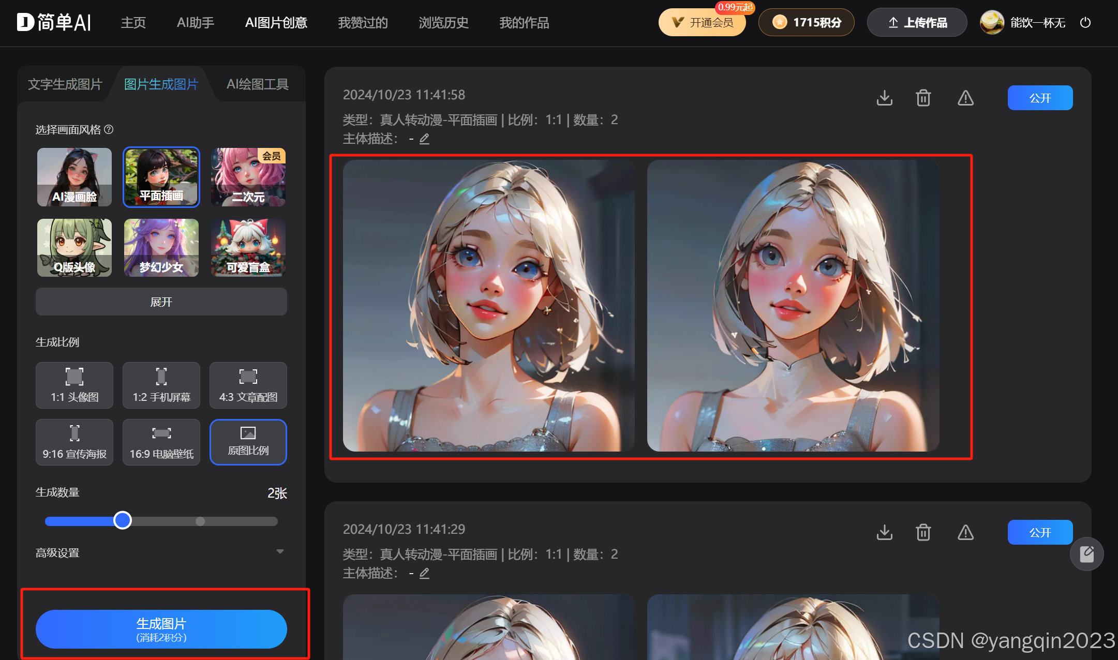The width and height of the screenshot is (1118, 660).
Task: Select the 原图比例 ratio option
Action: point(248,442)
